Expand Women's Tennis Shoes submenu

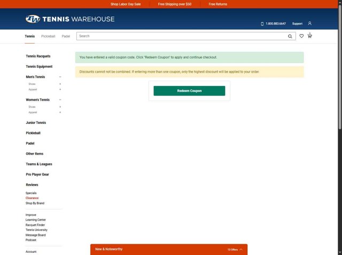pyautogui.click(x=60, y=107)
